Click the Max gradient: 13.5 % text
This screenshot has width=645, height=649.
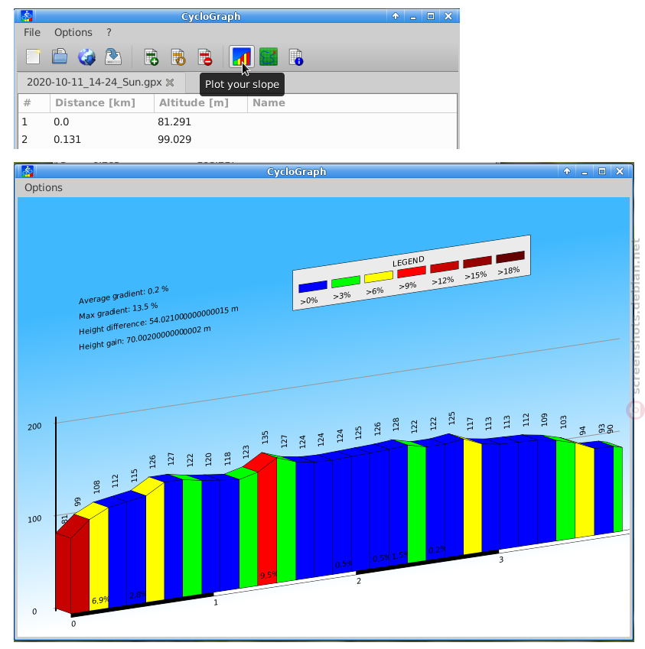click(118, 311)
